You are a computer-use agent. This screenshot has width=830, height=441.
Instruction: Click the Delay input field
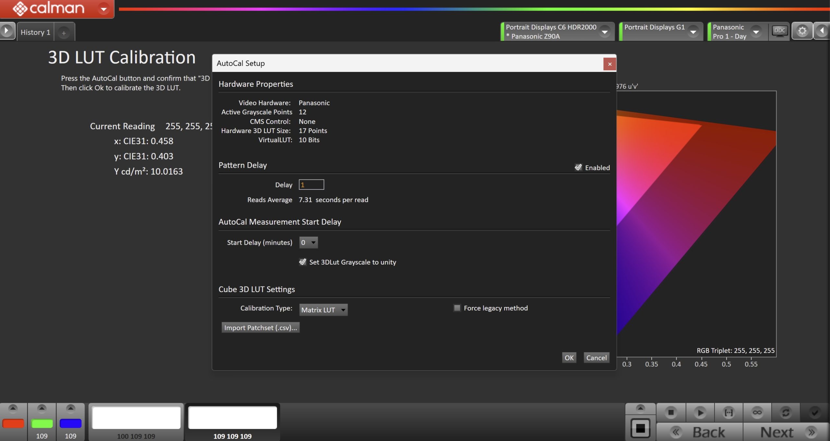(311, 185)
